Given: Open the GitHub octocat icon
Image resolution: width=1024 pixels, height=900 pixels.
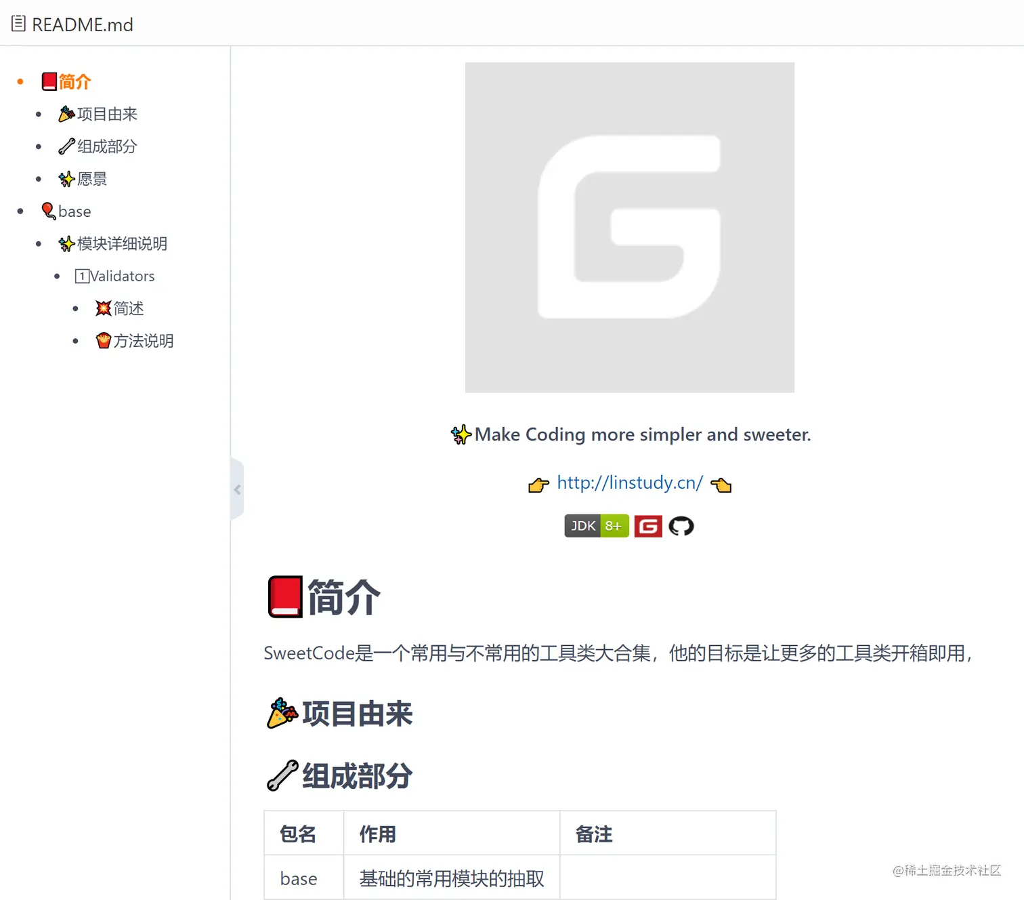Looking at the screenshot, I should pyautogui.click(x=681, y=526).
